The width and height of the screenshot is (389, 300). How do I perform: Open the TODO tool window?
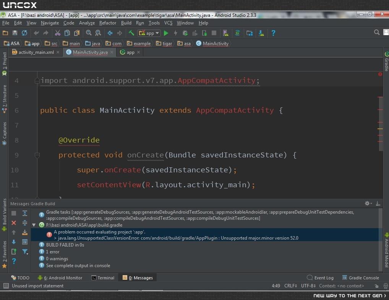click(x=20, y=278)
